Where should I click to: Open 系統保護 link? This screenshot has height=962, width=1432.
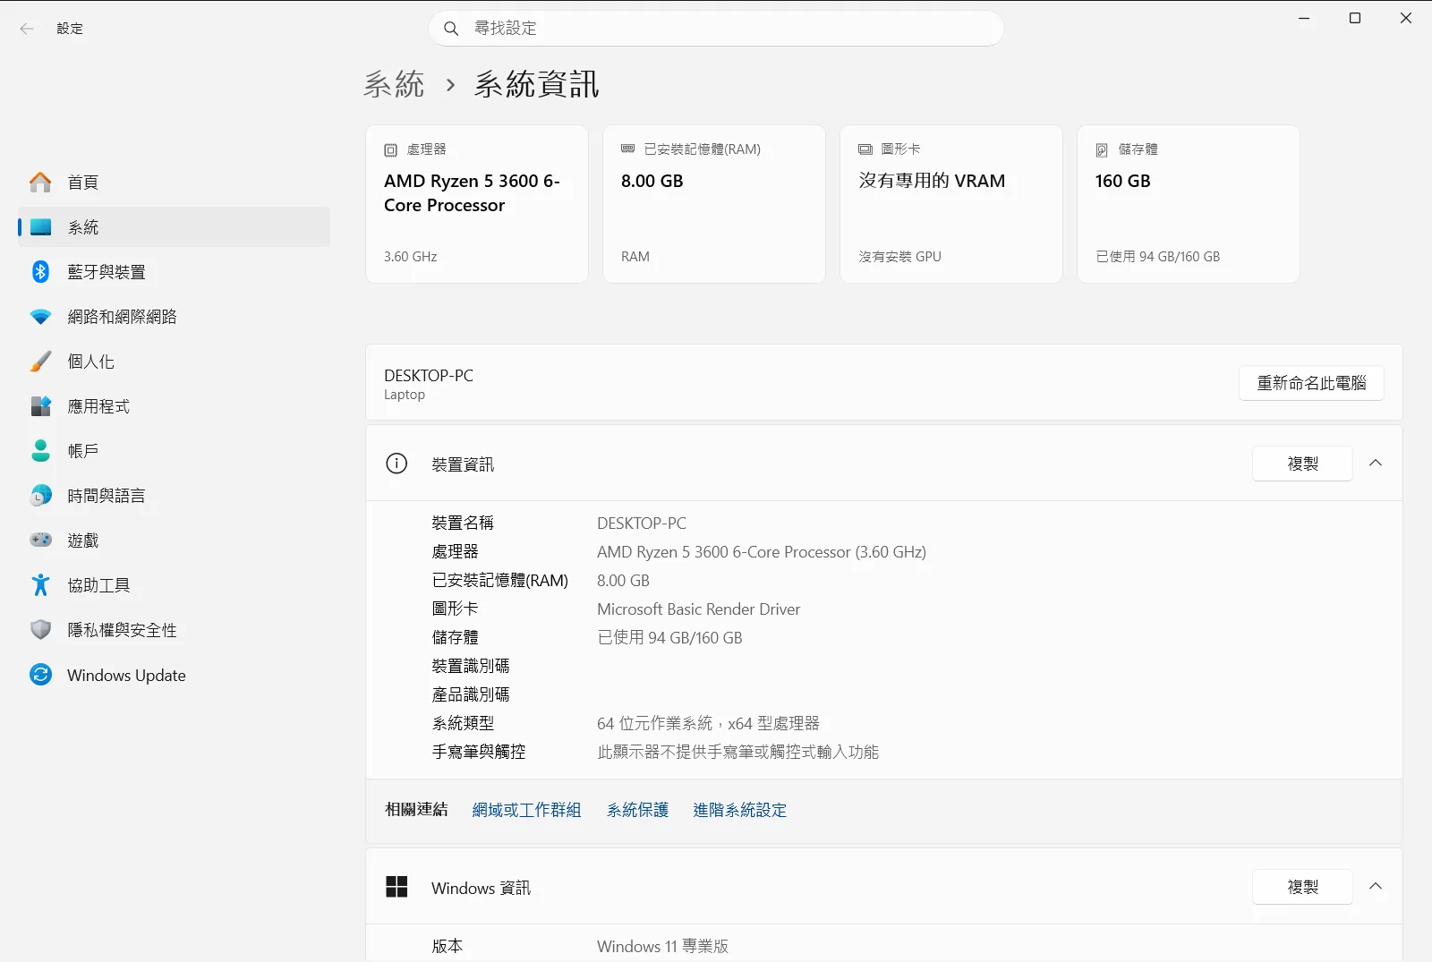[x=637, y=810]
